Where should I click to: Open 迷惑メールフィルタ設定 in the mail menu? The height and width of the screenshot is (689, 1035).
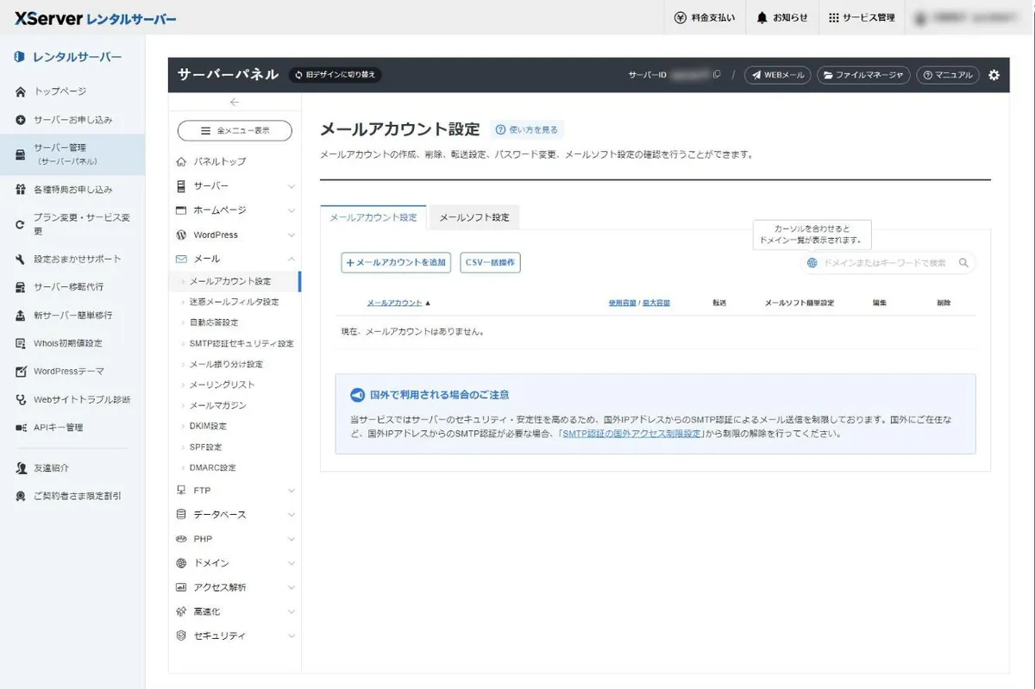[234, 302]
